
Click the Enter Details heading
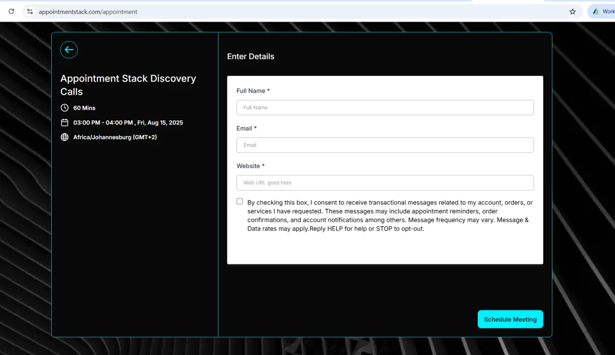click(x=251, y=56)
